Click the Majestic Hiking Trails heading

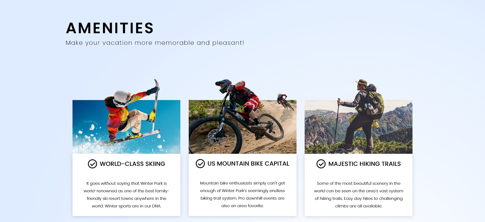[365, 164]
